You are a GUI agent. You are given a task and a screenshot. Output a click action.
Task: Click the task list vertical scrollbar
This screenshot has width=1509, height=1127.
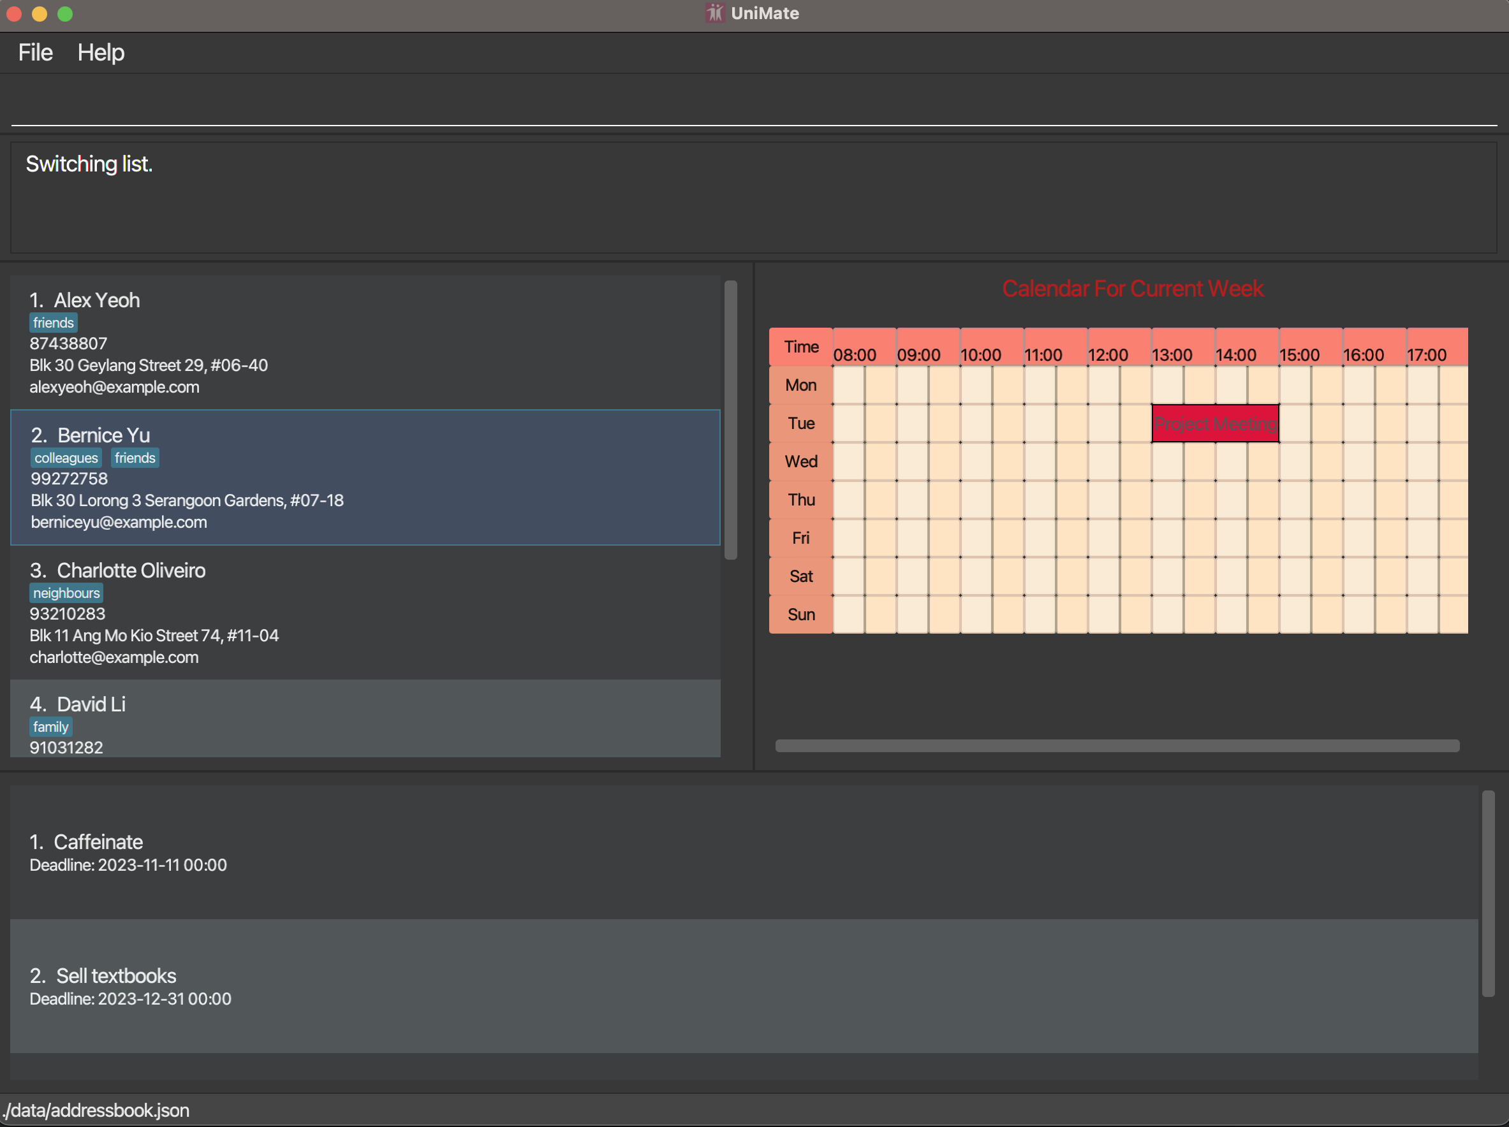(x=1489, y=894)
